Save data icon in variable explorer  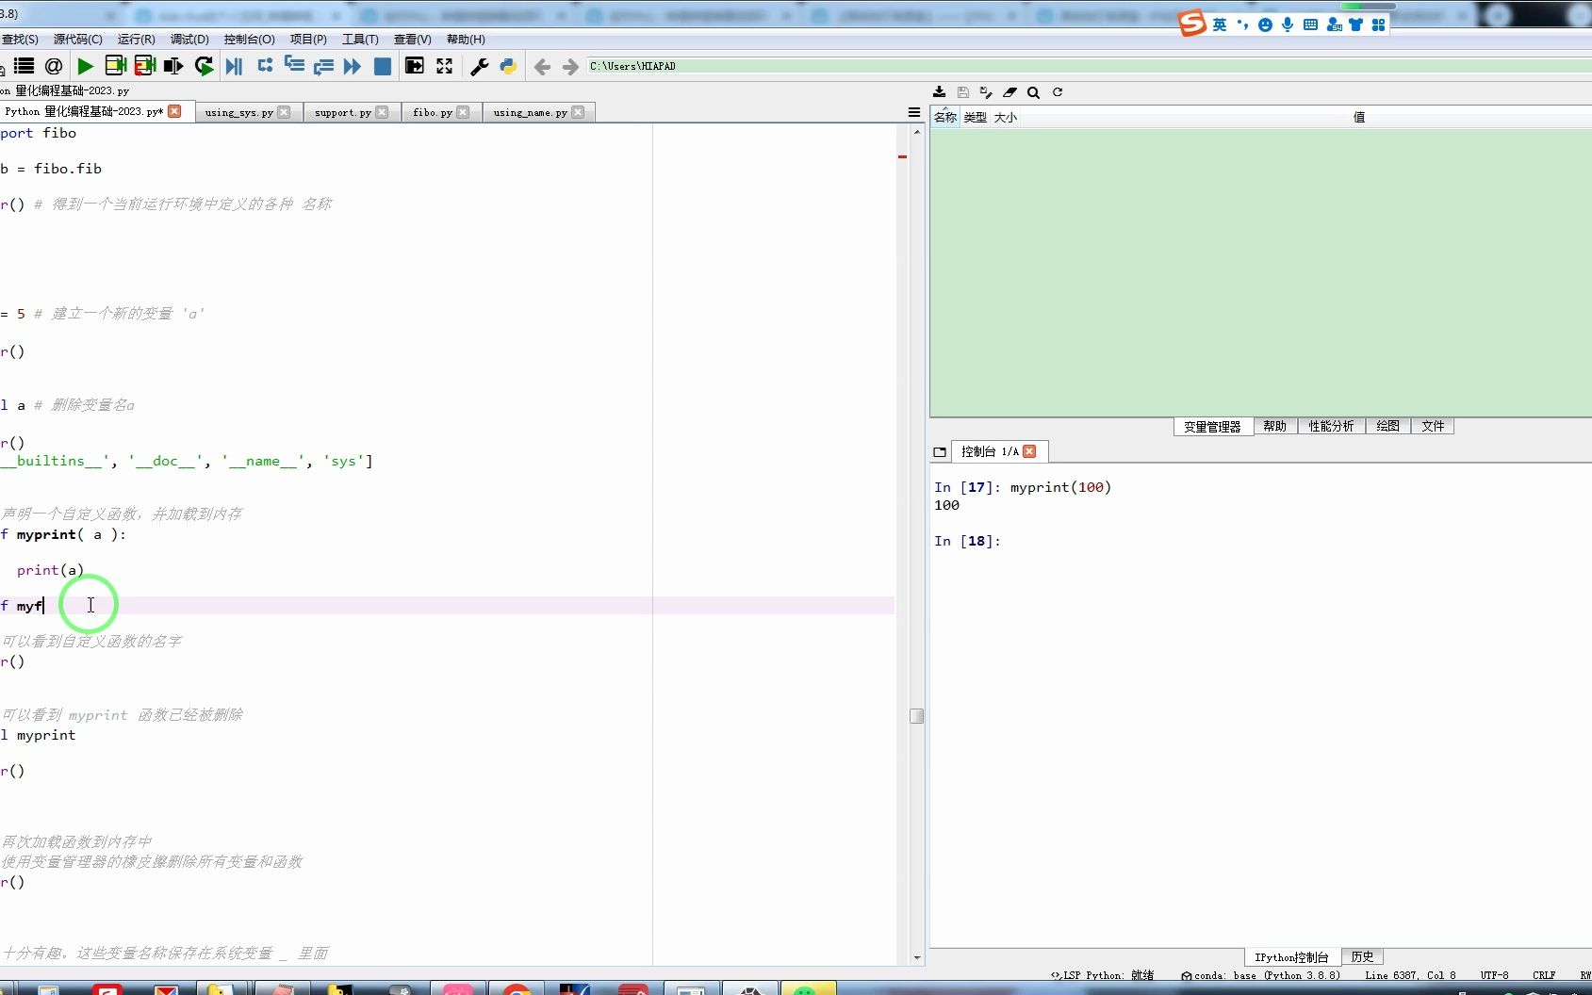962,92
